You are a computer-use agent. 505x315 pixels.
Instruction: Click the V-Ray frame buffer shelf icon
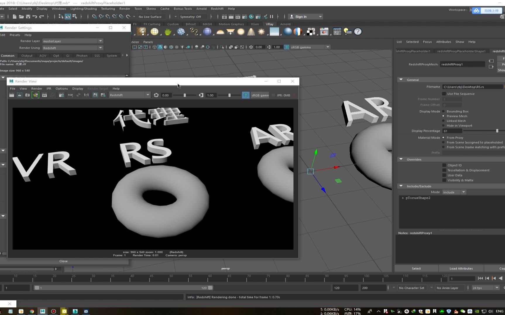pyautogui.click(x=324, y=32)
